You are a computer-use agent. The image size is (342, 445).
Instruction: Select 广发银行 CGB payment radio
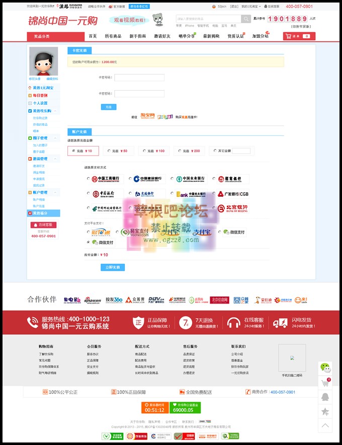[x=214, y=193]
